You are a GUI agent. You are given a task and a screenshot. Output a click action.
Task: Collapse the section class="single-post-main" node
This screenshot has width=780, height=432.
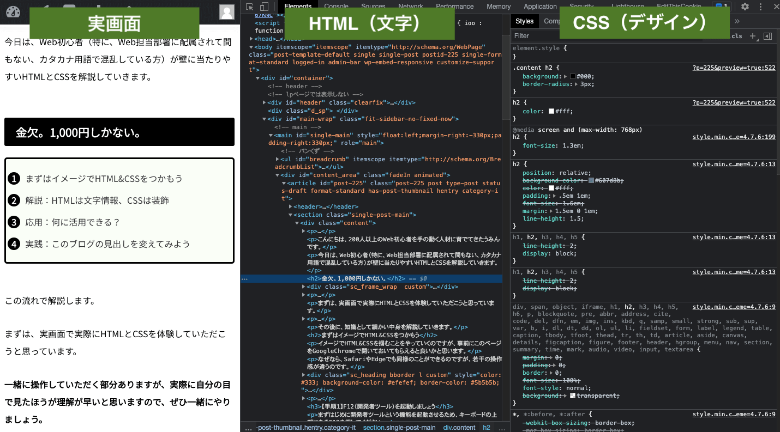click(x=291, y=215)
